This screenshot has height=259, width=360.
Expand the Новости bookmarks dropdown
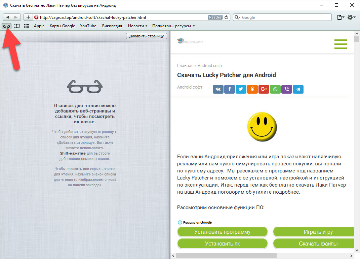(138, 26)
